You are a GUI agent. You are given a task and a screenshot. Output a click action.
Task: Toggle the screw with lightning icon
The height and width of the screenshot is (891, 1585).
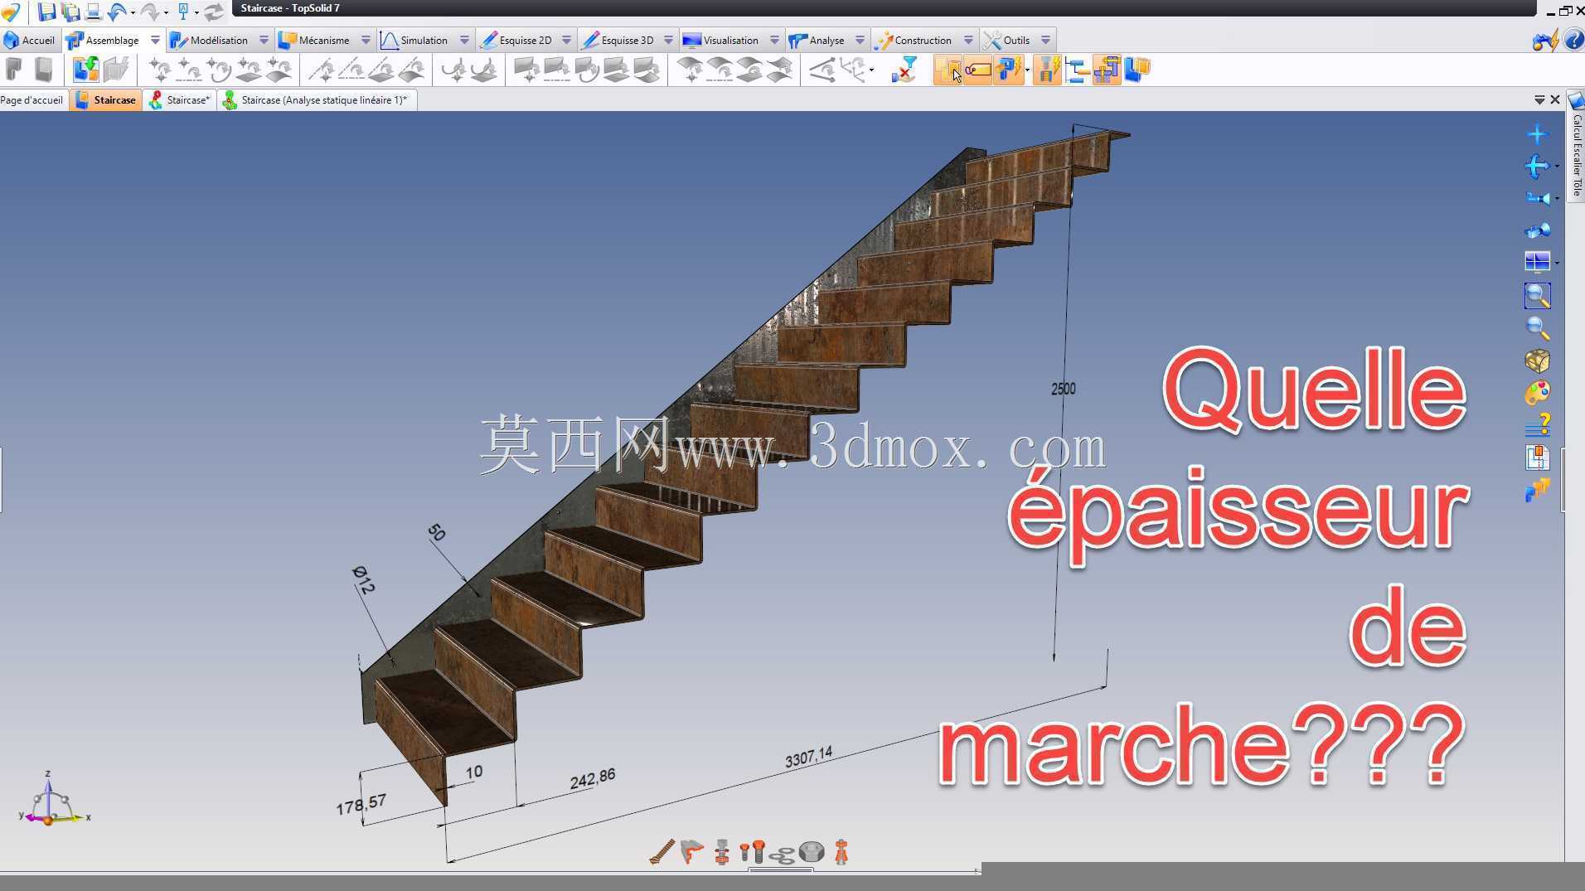[x=1047, y=70]
